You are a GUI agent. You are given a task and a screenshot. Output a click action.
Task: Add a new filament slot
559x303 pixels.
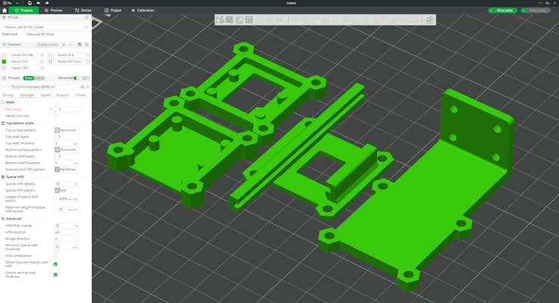63,44
